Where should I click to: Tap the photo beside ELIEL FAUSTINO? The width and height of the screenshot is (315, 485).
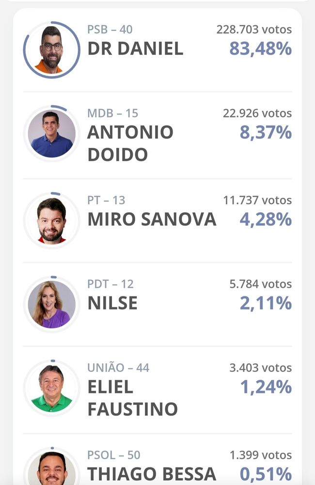pos(51,388)
